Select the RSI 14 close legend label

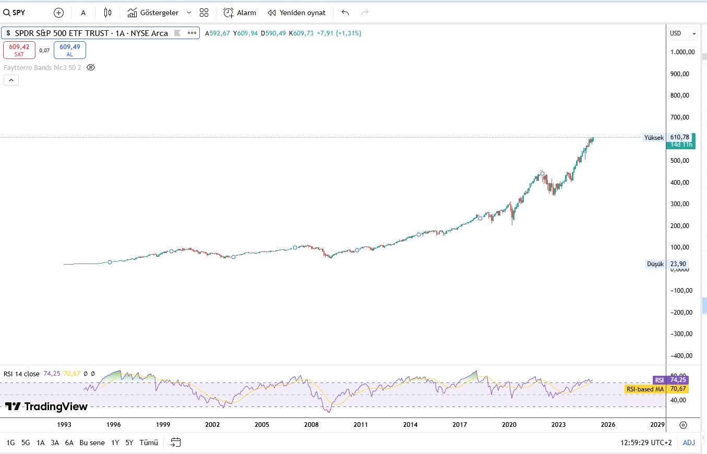(21, 374)
